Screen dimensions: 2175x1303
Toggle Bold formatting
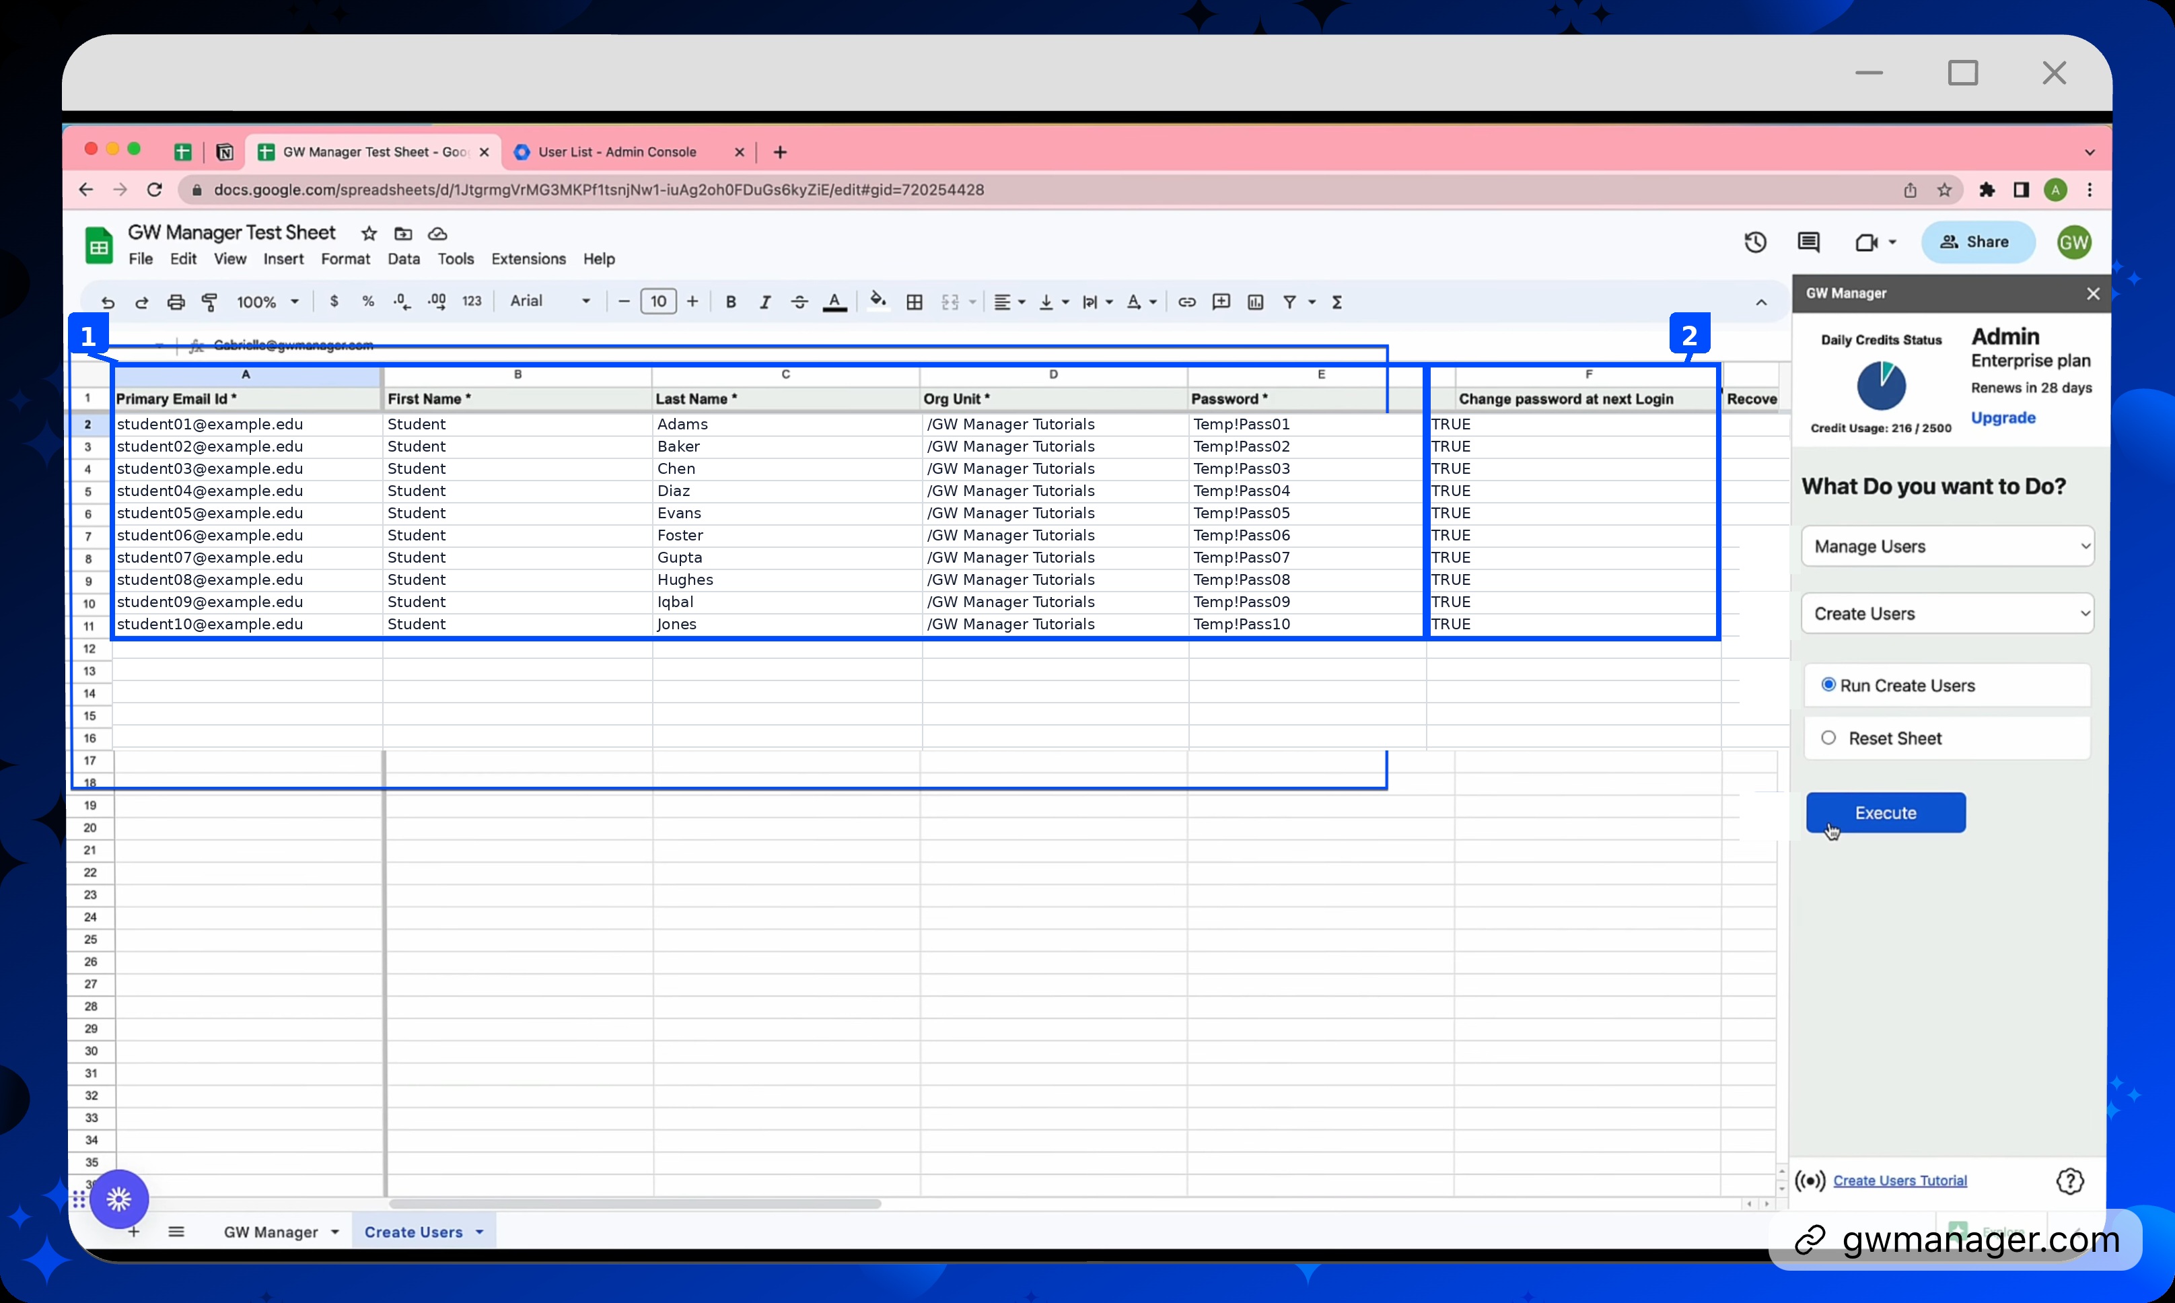pyautogui.click(x=730, y=302)
